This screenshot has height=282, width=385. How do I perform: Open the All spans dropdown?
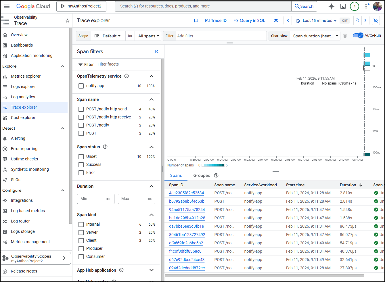click(x=148, y=36)
